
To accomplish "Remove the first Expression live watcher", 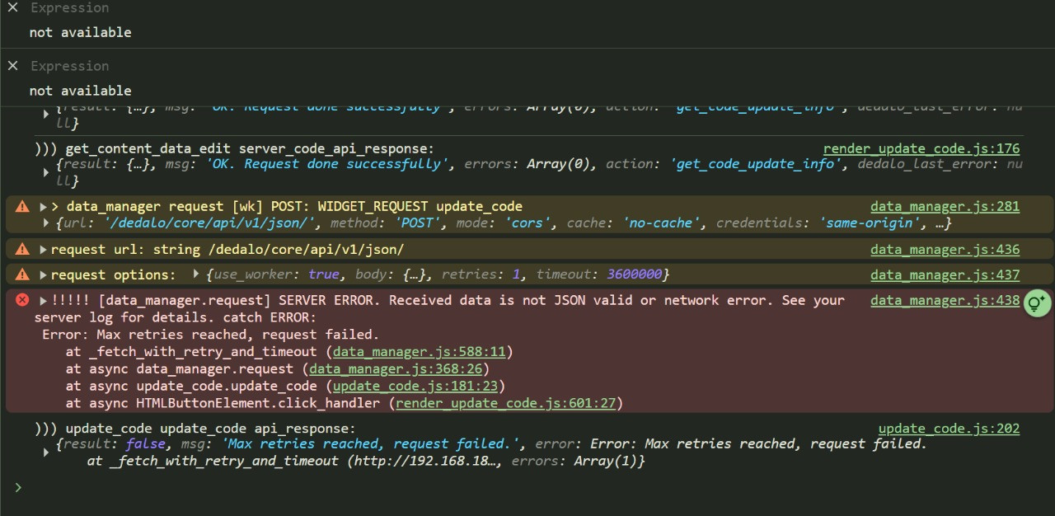I will click(12, 7).
